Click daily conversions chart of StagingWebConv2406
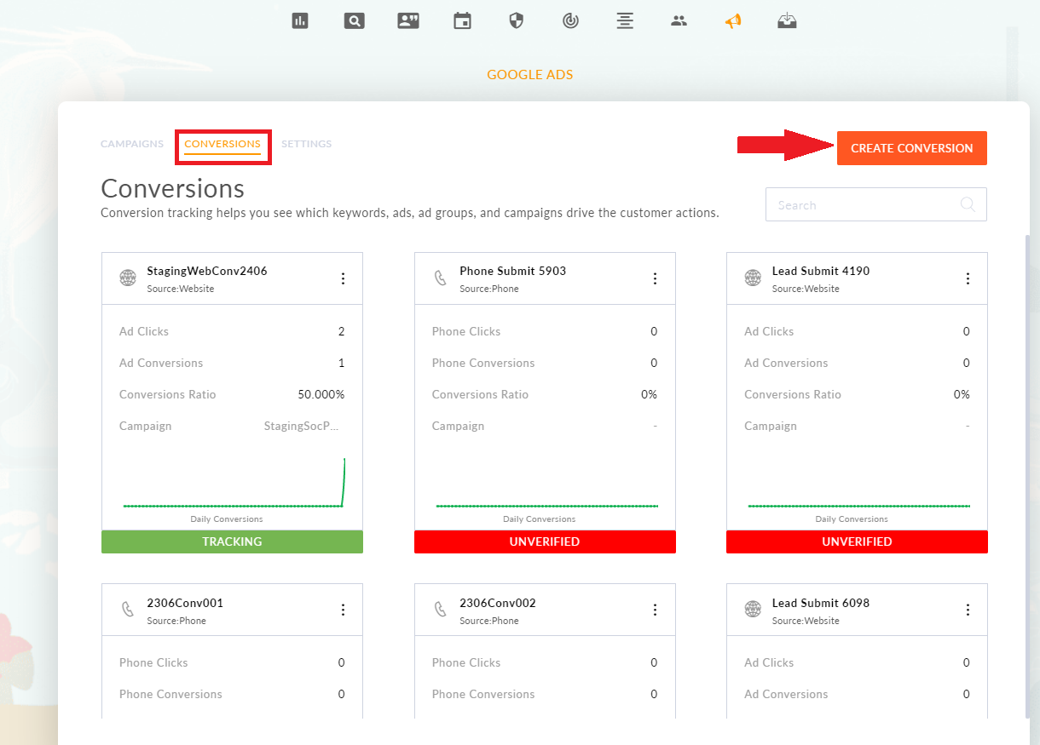 click(233, 483)
